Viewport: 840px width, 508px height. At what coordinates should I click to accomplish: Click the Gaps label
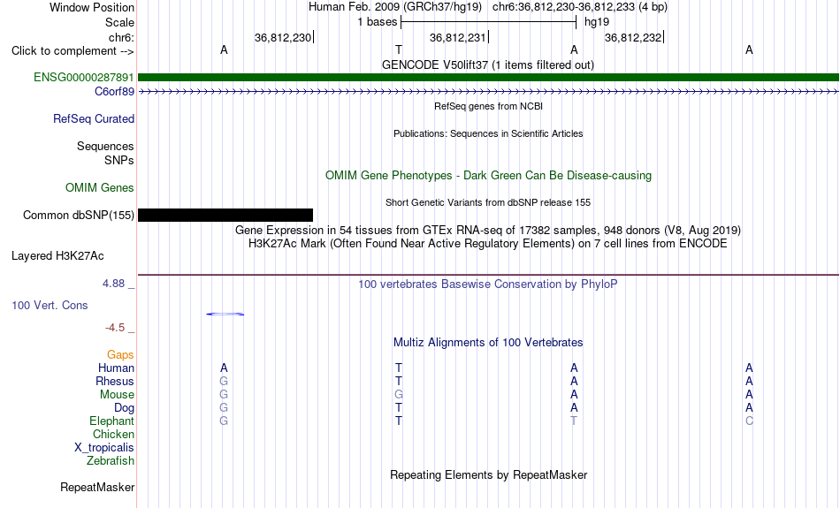tap(120, 354)
